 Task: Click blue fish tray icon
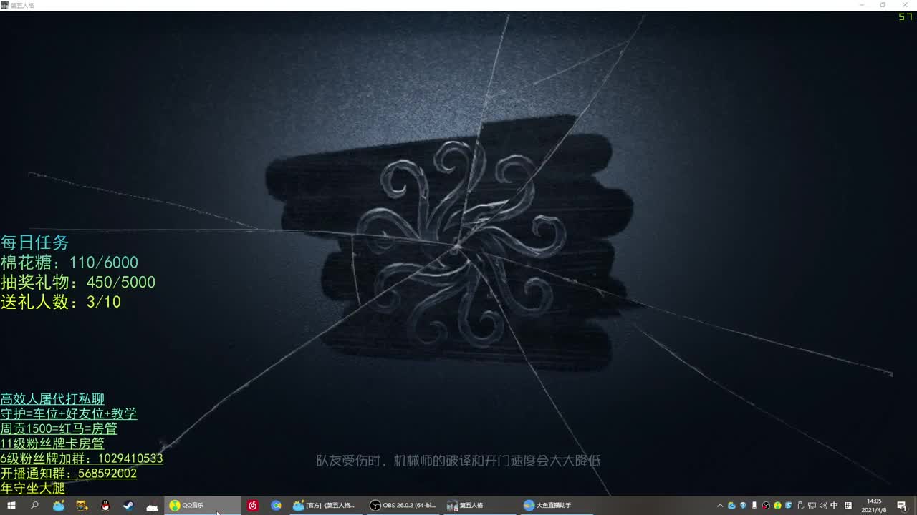coord(731,506)
